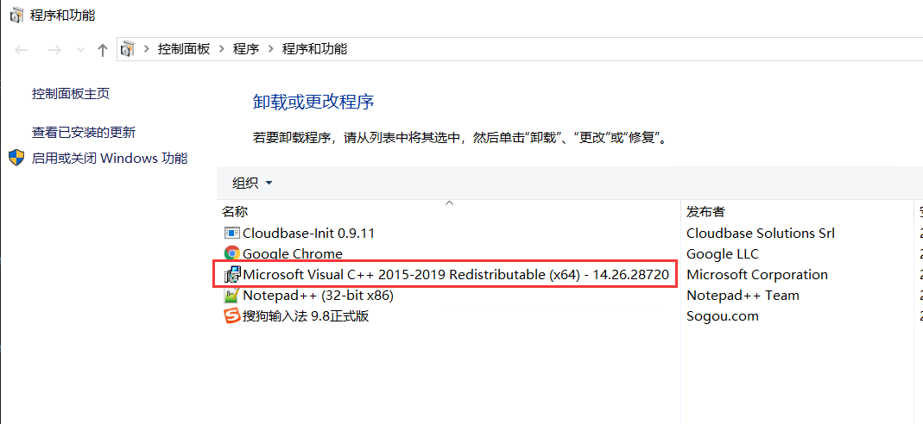Open 启用或关闭 Windows 功能 link
923x424 pixels.
110,158
